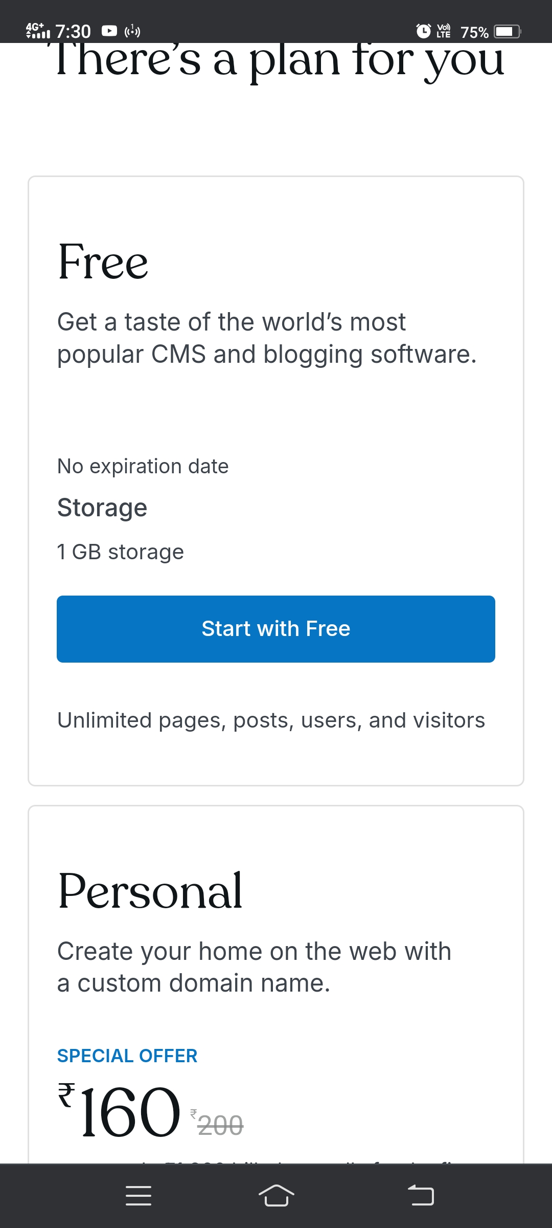The image size is (552, 1228).
Task: Tap the 75% battery percentage text
Action: point(474,32)
